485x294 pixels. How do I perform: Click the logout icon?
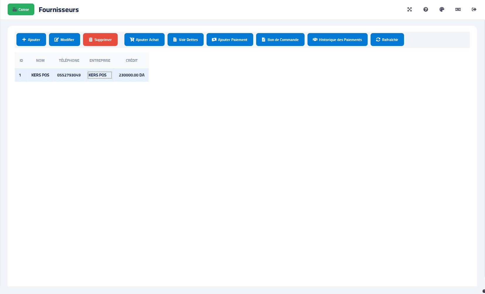tap(474, 9)
